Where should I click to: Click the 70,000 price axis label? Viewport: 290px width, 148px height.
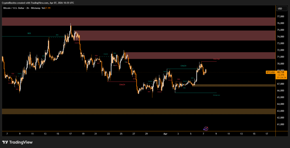point(281,57)
